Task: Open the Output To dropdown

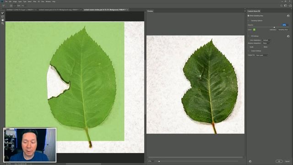Action: [262, 55]
